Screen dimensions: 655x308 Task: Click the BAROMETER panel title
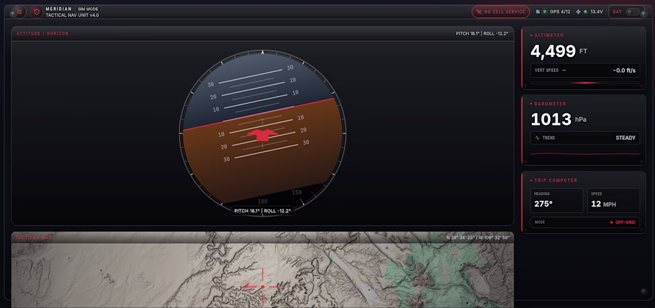click(550, 103)
